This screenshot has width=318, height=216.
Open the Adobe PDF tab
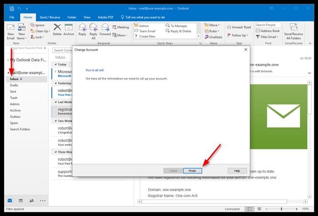point(106,17)
